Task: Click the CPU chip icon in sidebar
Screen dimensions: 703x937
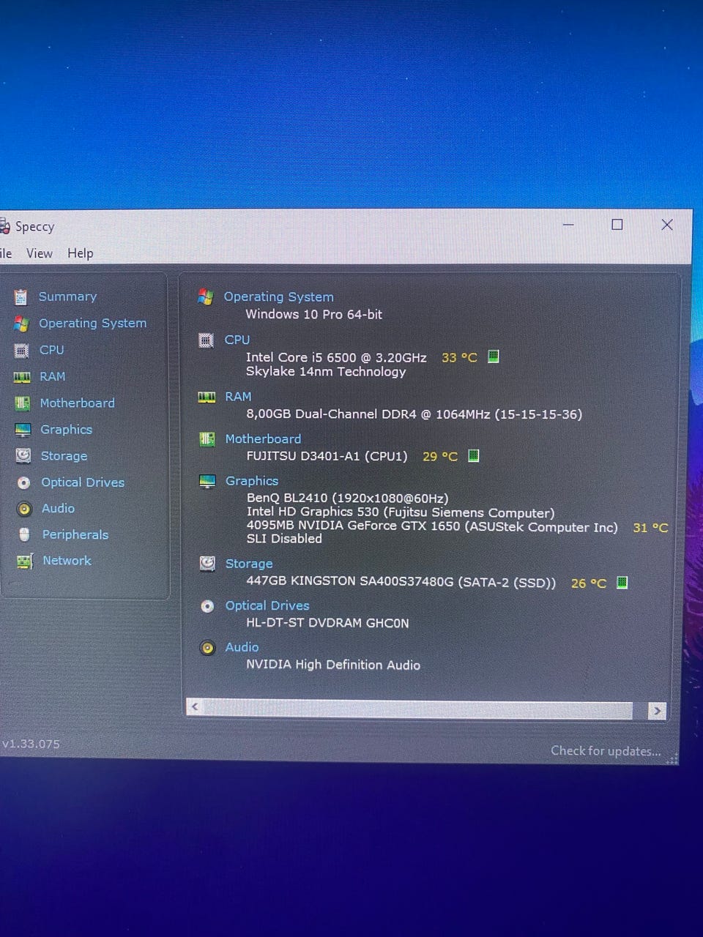Action: pos(22,351)
